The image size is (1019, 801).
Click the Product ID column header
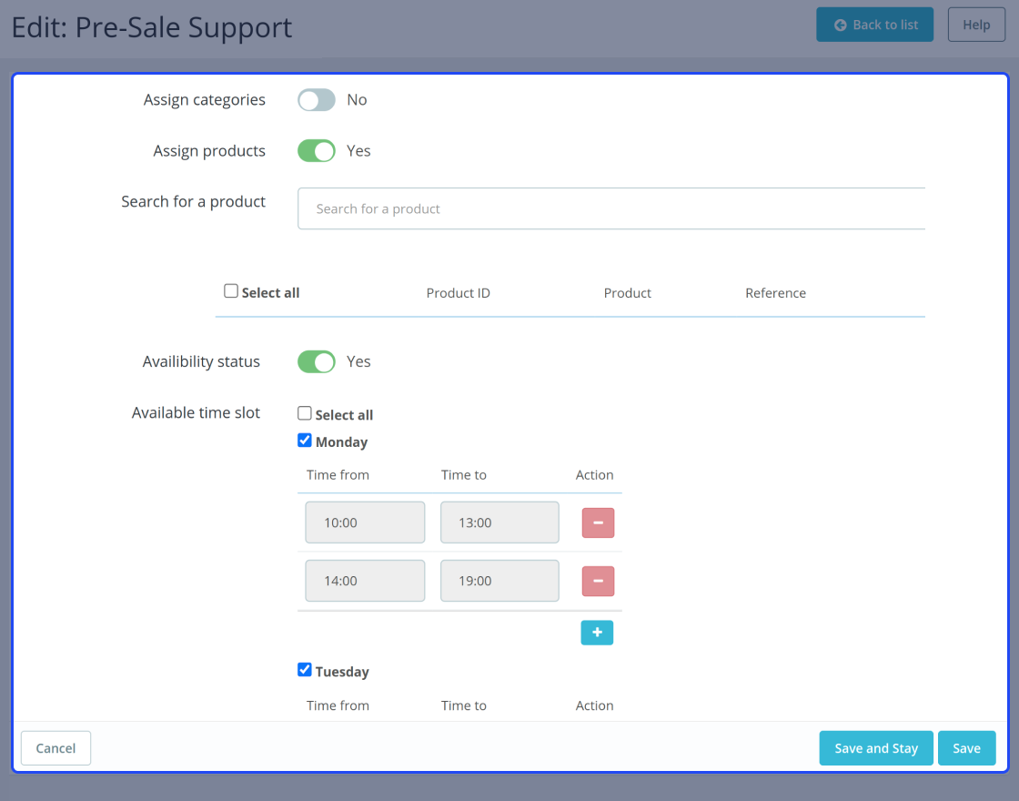pyautogui.click(x=459, y=293)
